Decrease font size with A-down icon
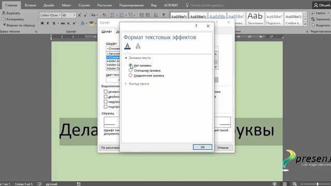Screen dimensions: 331x186 click(85, 15)
